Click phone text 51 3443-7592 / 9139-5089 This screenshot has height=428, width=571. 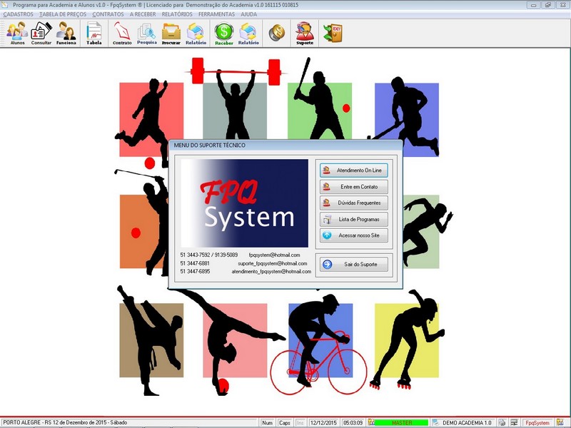(x=208, y=255)
